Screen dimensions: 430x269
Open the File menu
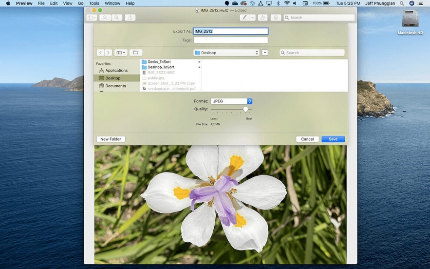coord(41,3)
